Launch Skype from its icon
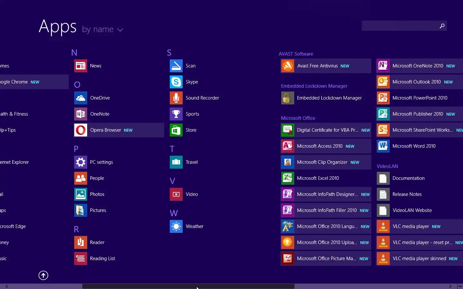463x289 pixels. pyautogui.click(x=176, y=82)
